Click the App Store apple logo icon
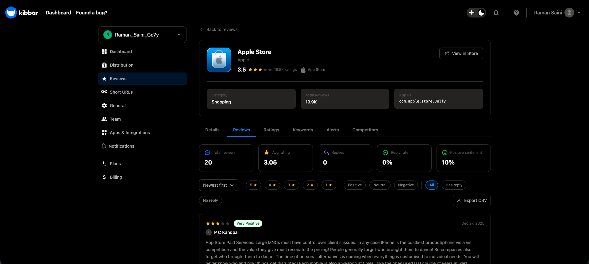The height and width of the screenshot is (264, 589). point(303,70)
